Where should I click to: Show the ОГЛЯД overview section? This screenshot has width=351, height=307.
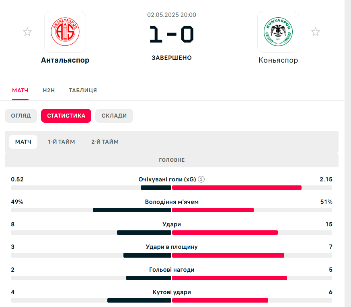(x=21, y=116)
